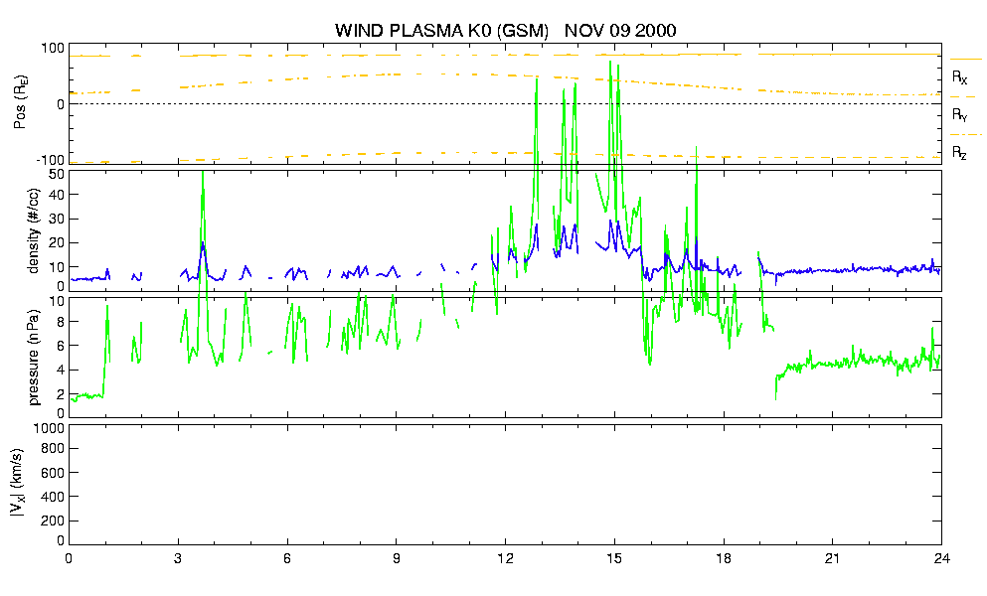The image size is (987, 596).
Task: Click the '8' tick on the pressure axis
Action: [x=61, y=322]
